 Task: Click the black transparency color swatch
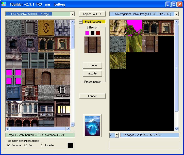(70, 145)
